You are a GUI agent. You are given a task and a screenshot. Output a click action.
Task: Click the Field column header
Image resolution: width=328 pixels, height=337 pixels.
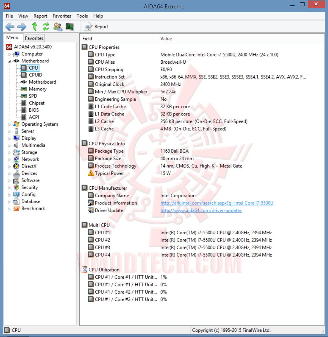point(119,39)
